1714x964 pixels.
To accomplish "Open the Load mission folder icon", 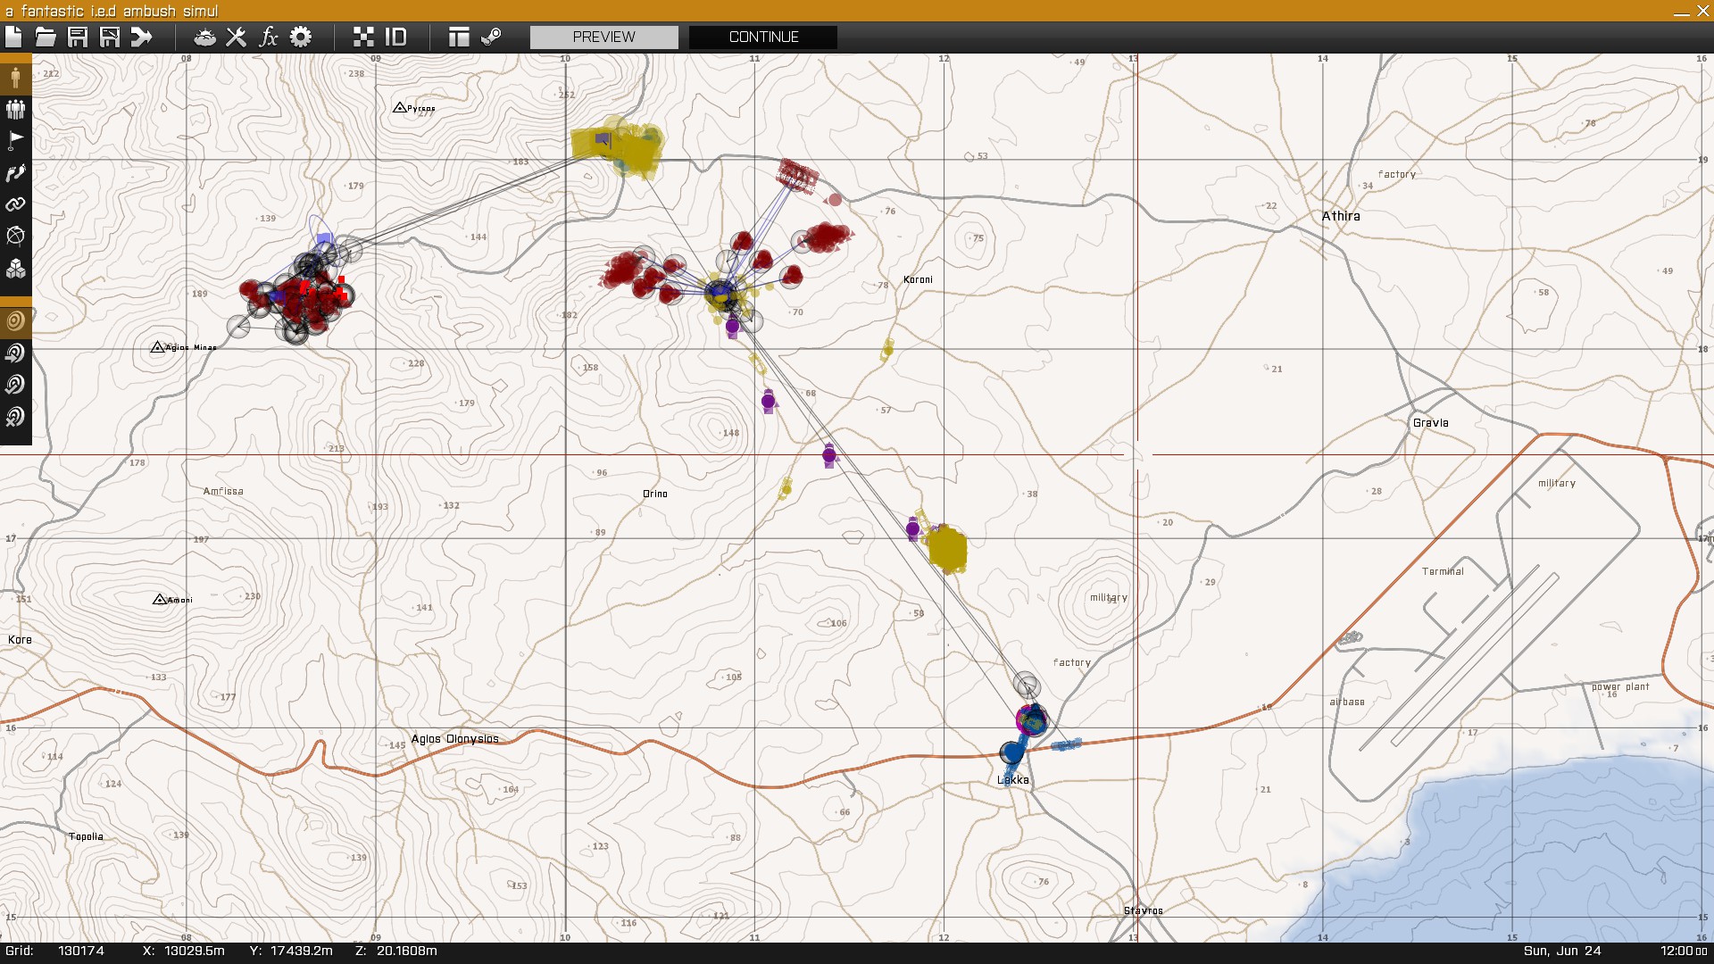I will 46,37.
